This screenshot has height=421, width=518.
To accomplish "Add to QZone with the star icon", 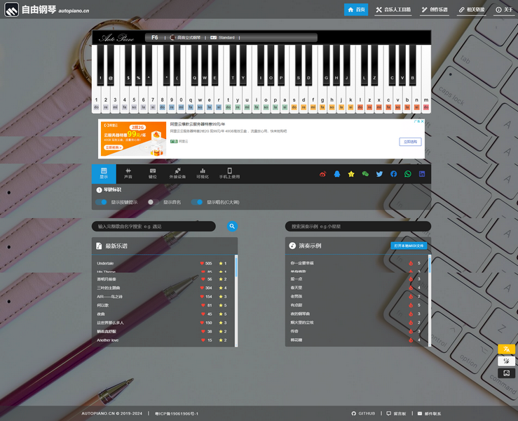I will 351,174.
